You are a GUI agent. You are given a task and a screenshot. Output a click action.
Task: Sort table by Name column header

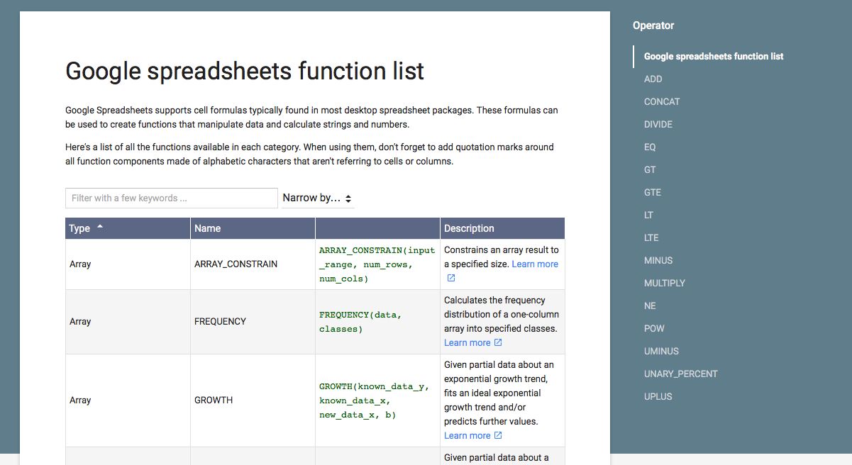point(208,228)
